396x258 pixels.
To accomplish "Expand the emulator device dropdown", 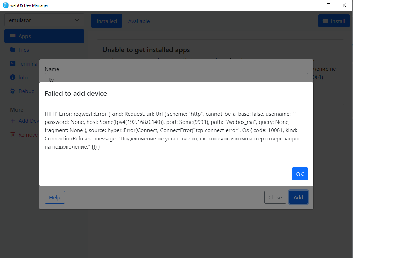I will click(x=44, y=20).
